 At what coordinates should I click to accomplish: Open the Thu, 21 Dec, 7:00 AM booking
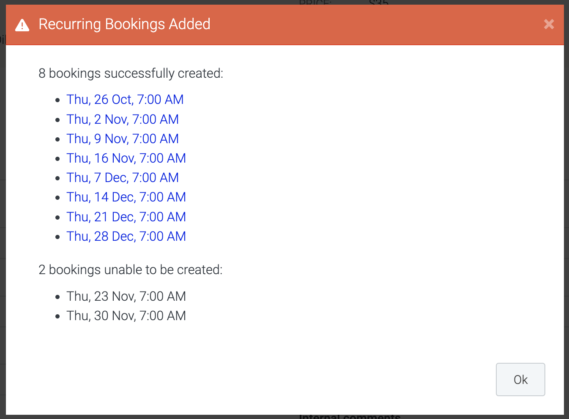pyautogui.click(x=126, y=217)
